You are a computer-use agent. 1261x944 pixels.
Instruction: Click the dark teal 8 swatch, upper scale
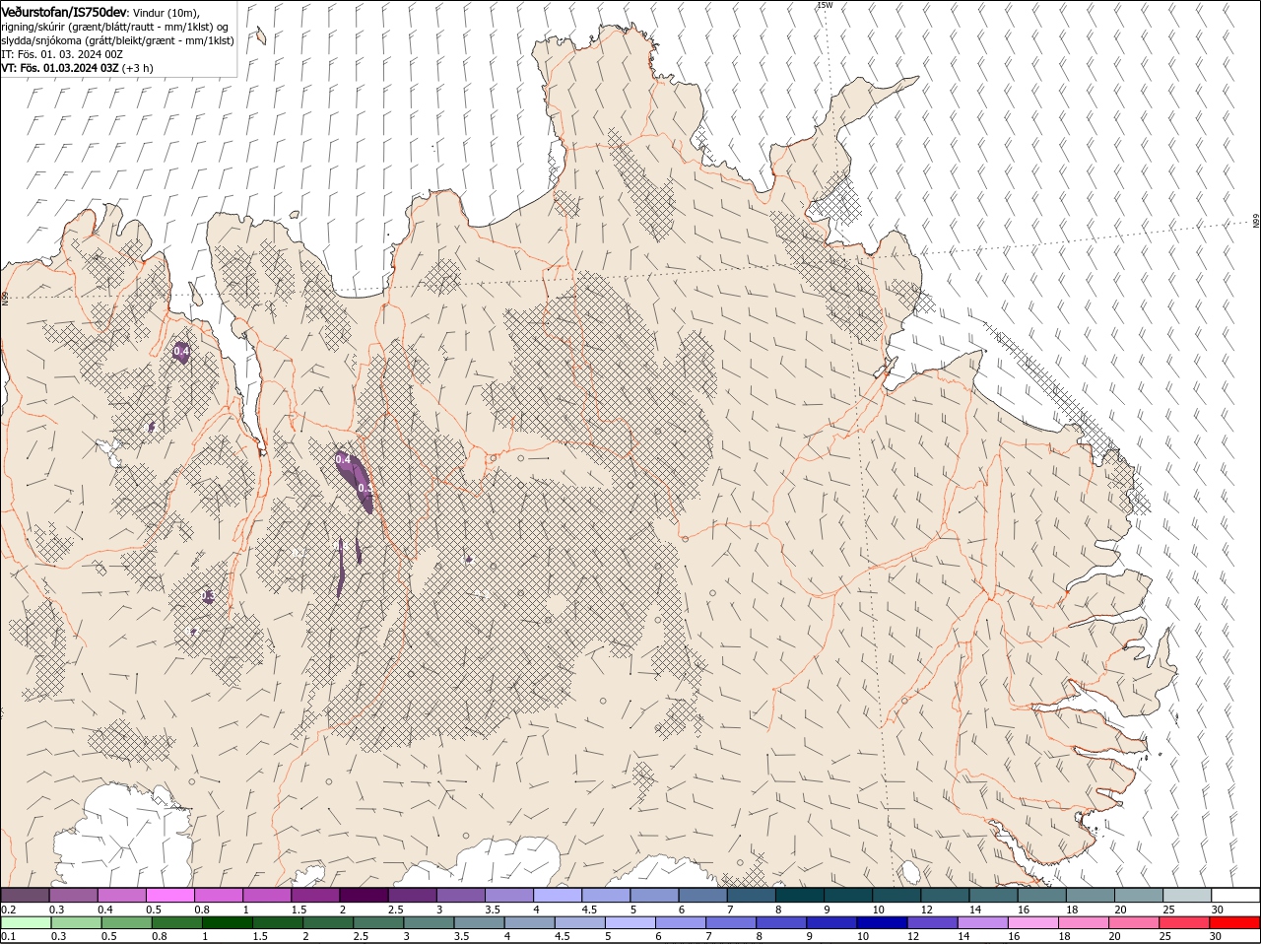800,895
